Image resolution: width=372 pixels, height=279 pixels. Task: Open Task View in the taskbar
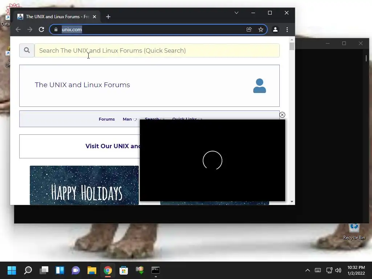(x=44, y=270)
